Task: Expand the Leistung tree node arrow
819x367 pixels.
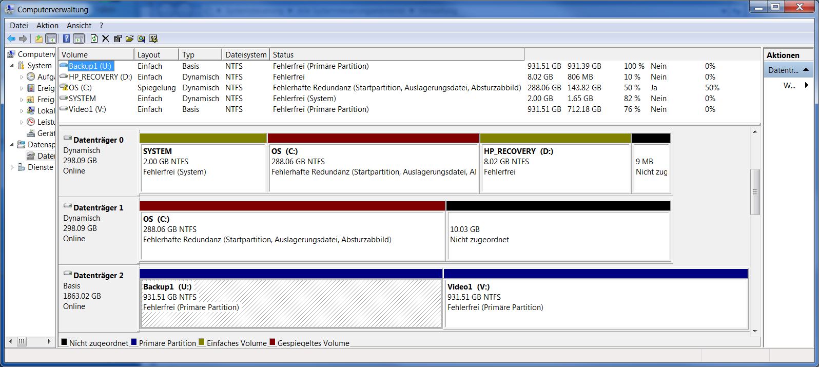Action: 22,122
